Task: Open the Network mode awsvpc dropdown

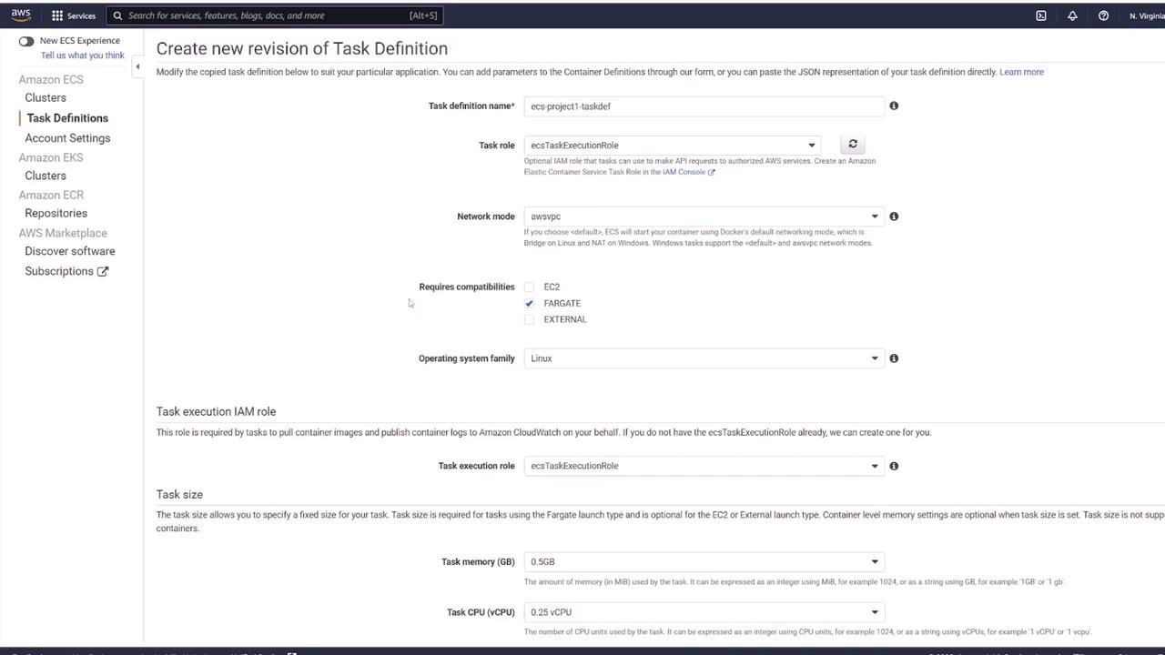Action: (704, 217)
